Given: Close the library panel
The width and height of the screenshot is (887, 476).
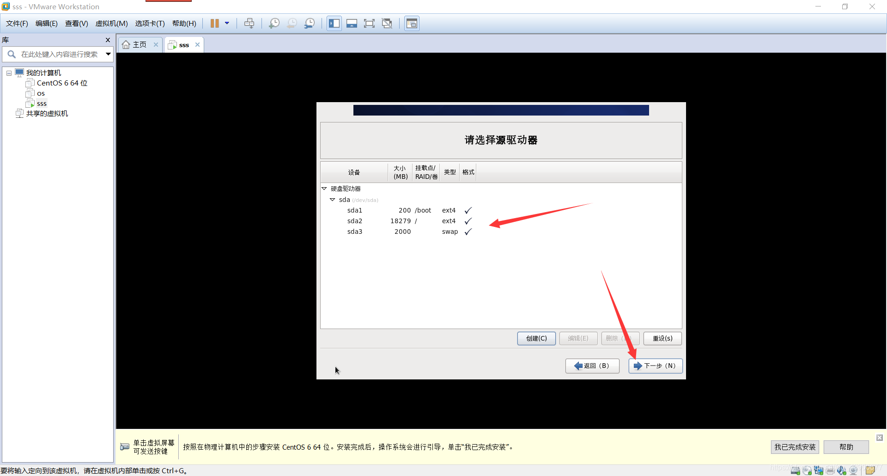Looking at the screenshot, I should click(x=108, y=40).
